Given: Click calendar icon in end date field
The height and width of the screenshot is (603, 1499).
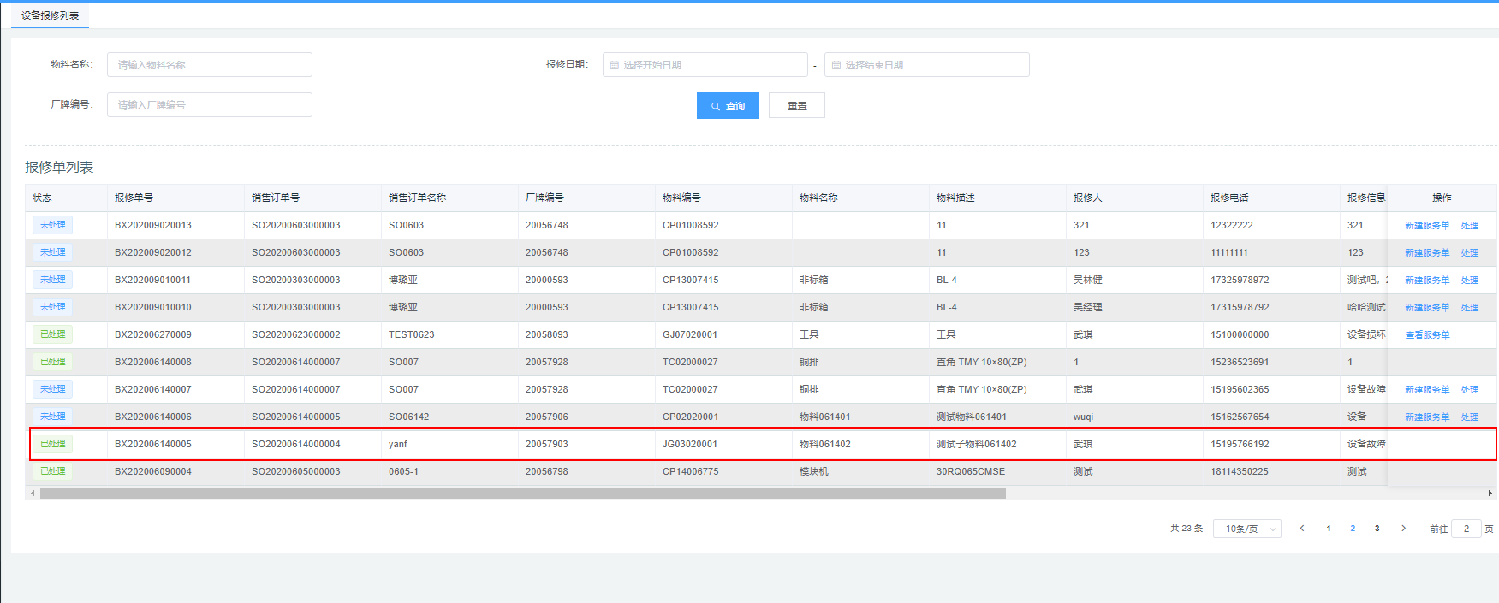Looking at the screenshot, I should [x=836, y=65].
